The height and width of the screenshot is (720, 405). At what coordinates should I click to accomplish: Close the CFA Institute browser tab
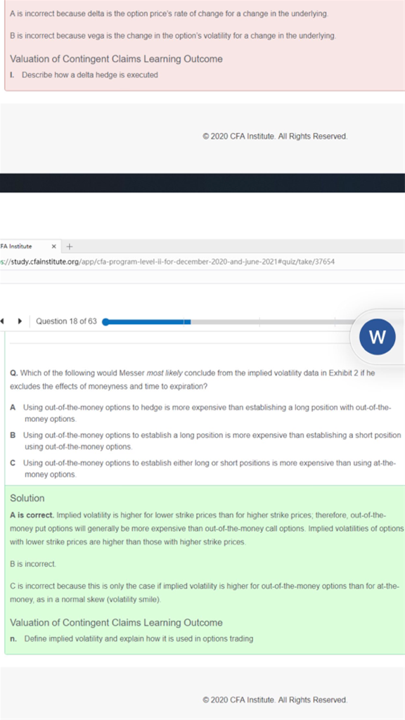pos(53,247)
